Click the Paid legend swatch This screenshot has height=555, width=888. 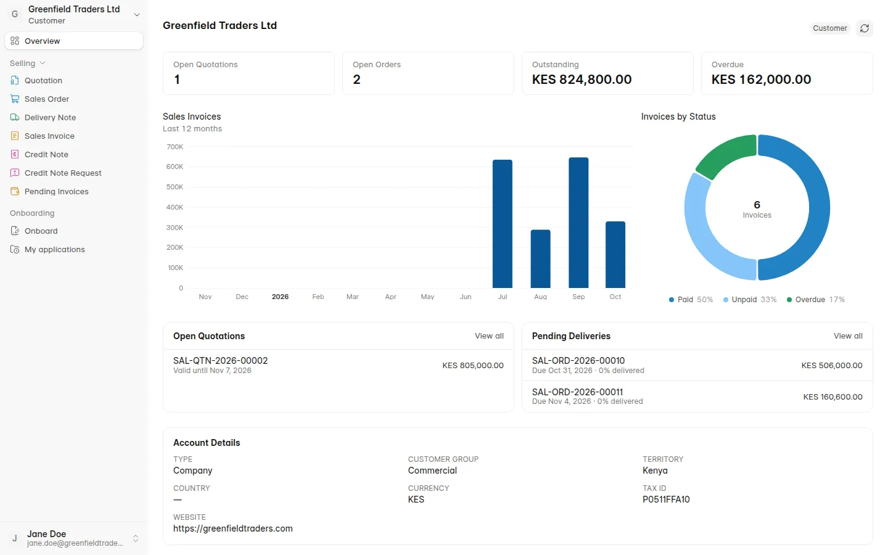point(672,300)
